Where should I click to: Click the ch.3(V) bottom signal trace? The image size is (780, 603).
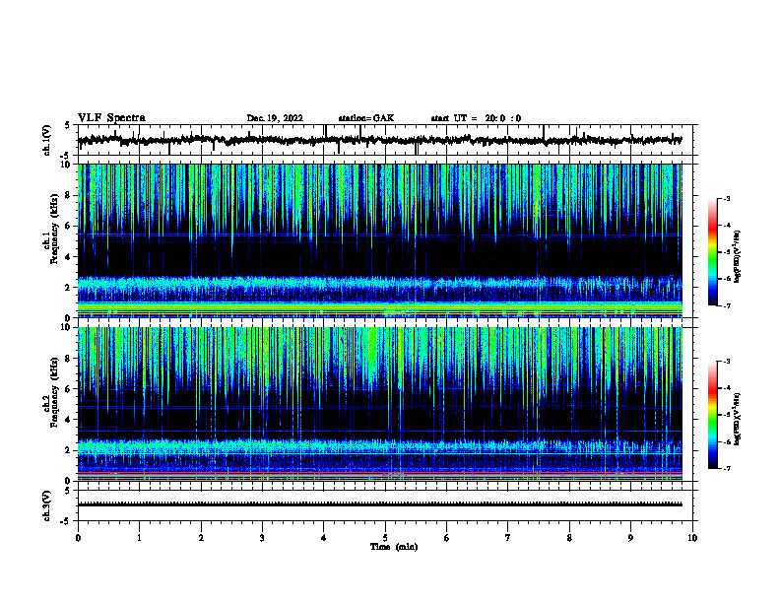[379, 504]
